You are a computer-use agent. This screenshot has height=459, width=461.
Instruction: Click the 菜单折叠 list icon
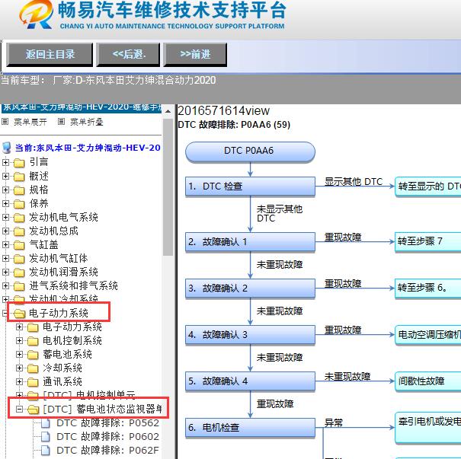(61, 121)
